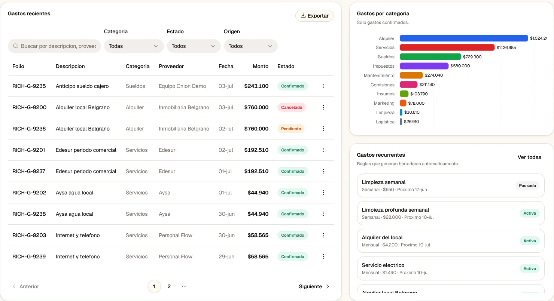Click the Sueldos green chart bar
The width and height of the screenshot is (554, 301).
click(x=430, y=57)
